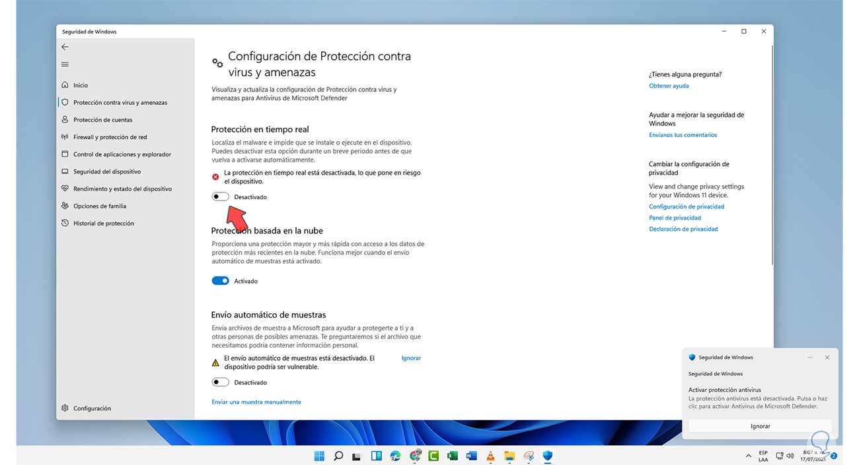Click the wireless firewall icon
This screenshot has height=465, width=859.
coord(65,137)
